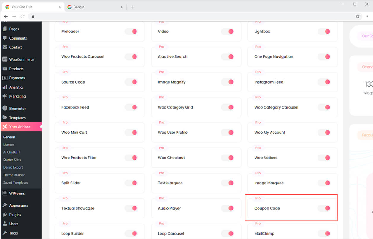Open the Saved Templates submenu item

point(16,183)
